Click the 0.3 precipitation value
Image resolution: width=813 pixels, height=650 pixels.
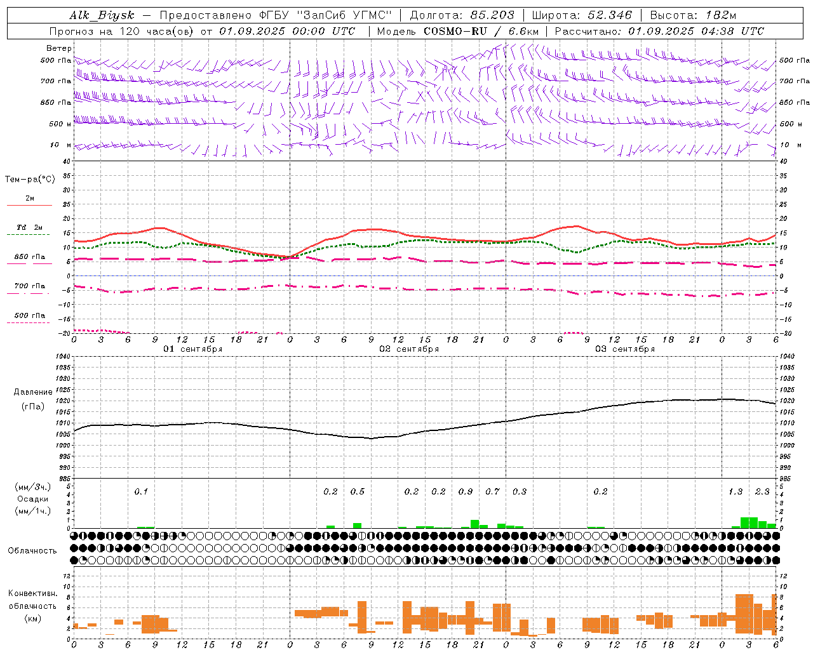[520, 491]
